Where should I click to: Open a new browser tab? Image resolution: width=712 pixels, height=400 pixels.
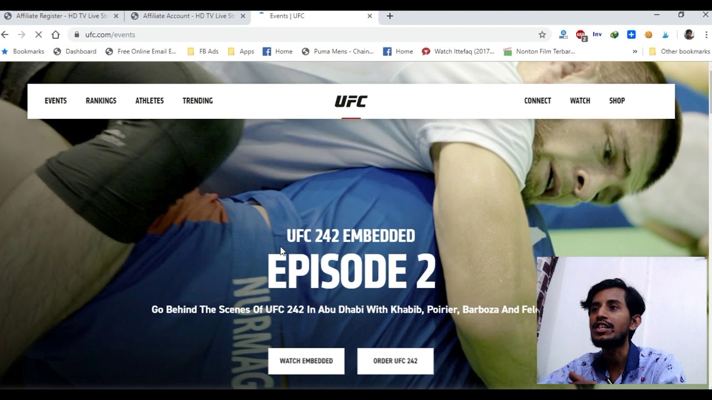390,16
